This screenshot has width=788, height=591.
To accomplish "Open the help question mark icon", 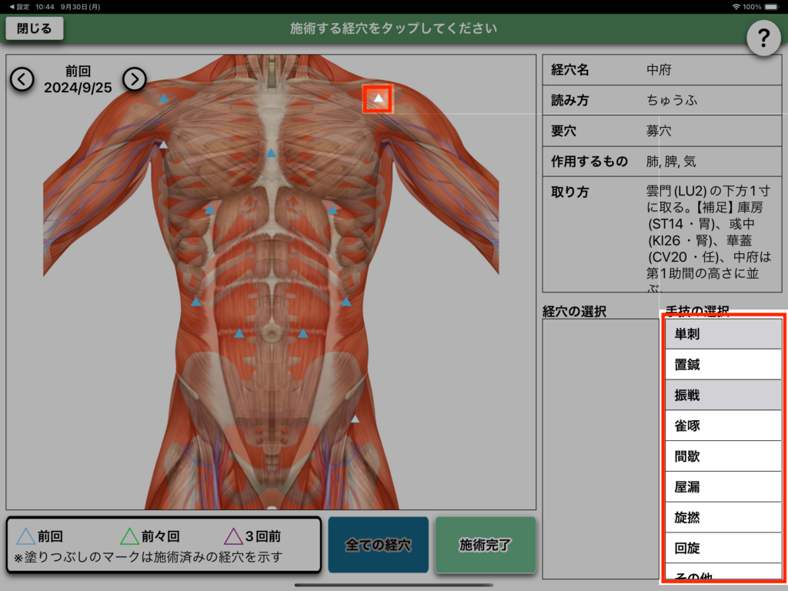I will (763, 37).
